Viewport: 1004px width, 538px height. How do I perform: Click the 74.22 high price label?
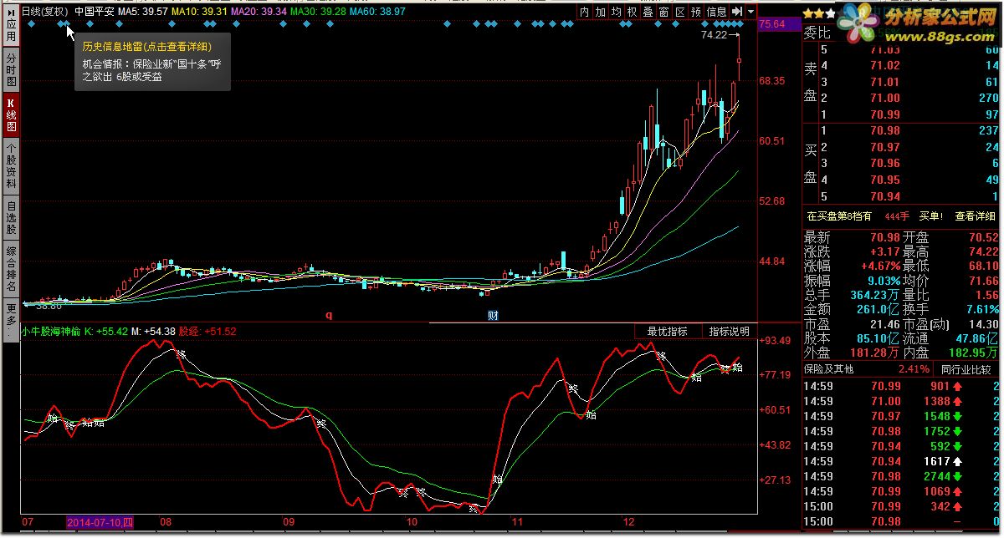[x=714, y=35]
